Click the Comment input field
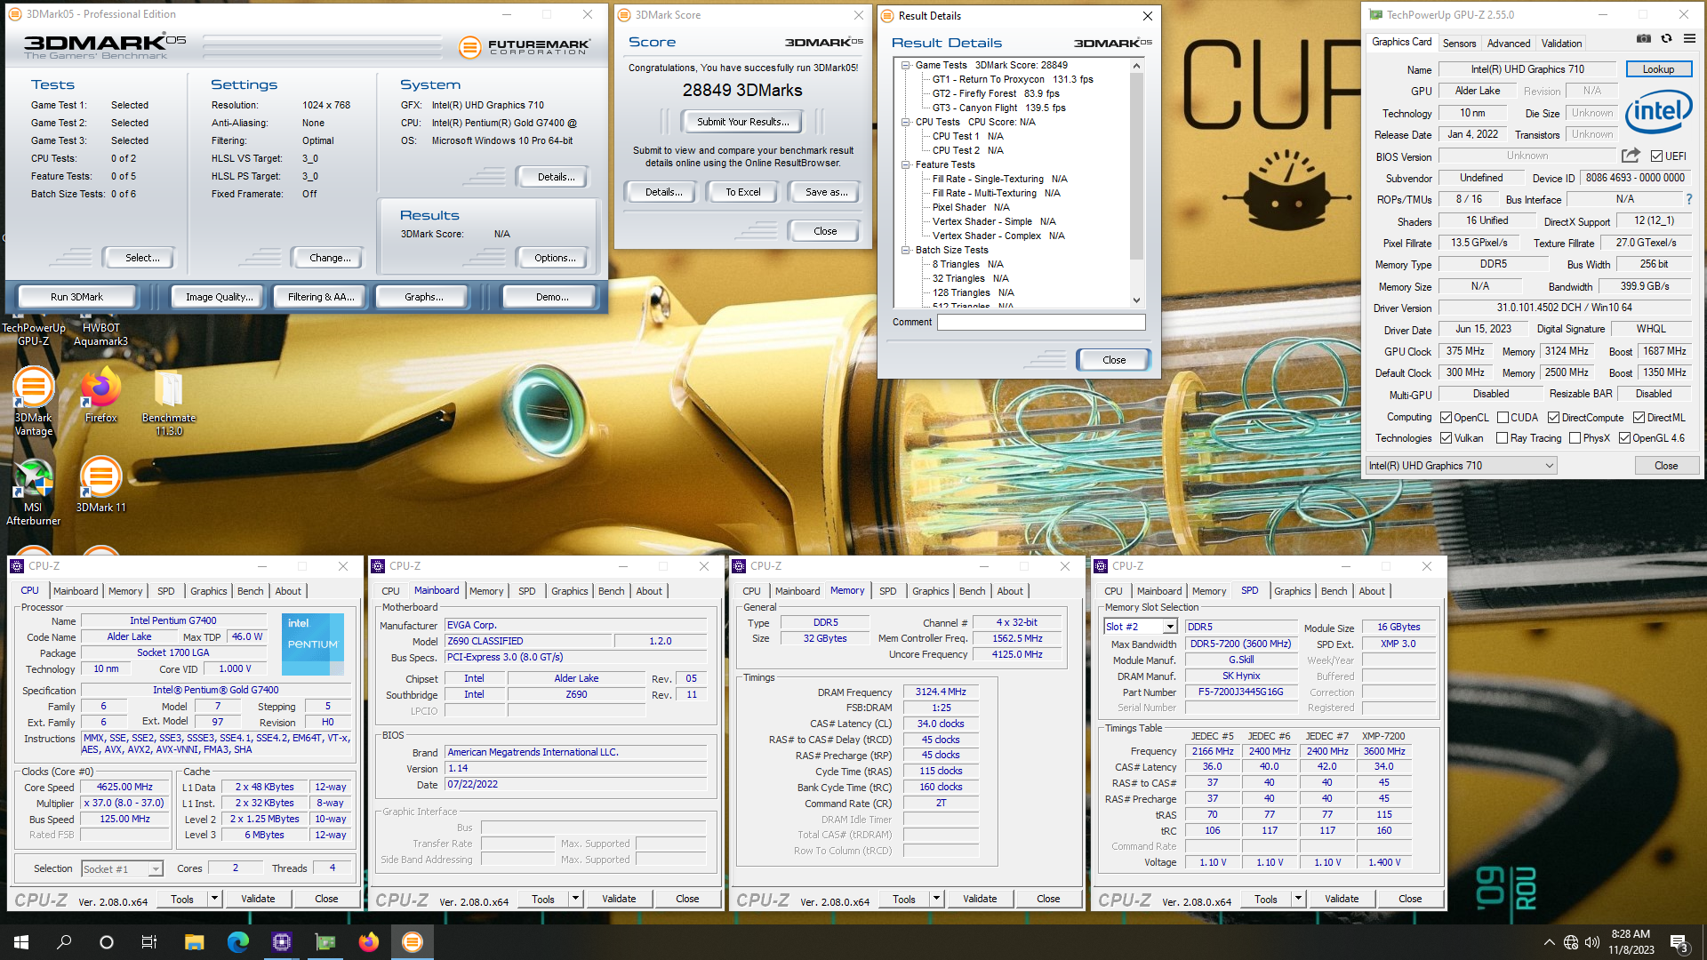The height and width of the screenshot is (960, 1707). click(x=1041, y=322)
